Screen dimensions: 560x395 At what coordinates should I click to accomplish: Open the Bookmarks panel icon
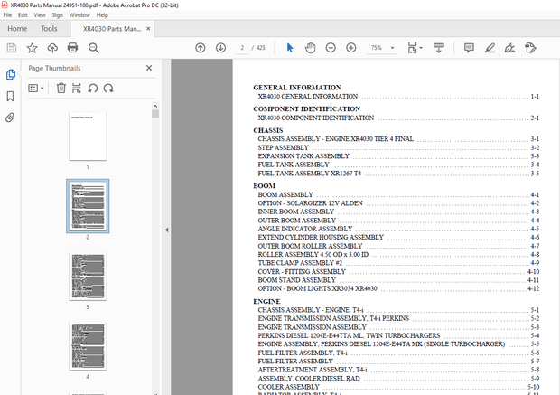(x=10, y=96)
